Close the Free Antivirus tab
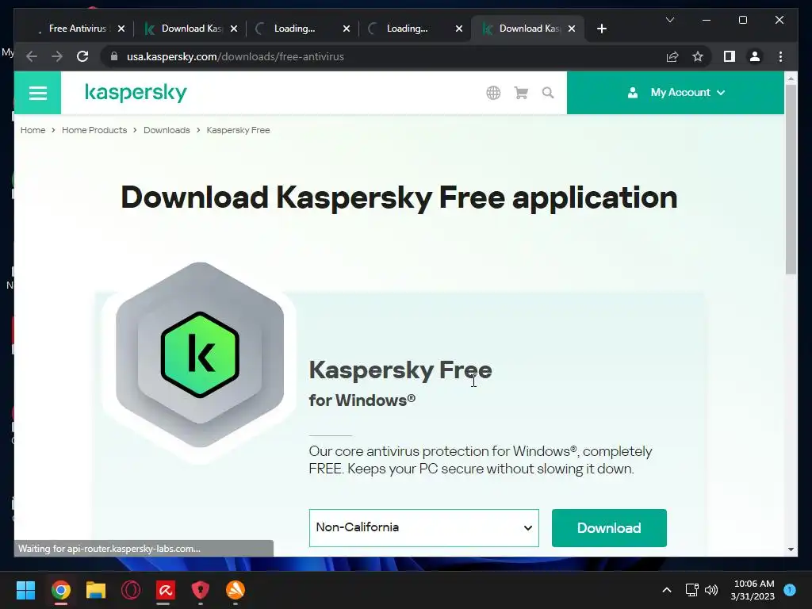812x609 pixels. (x=121, y=29)
